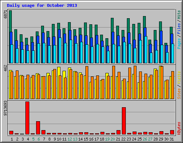Click day label 10 on the x-axis
Viewport: 183px width, 143px height.
(x=59, y=139)
